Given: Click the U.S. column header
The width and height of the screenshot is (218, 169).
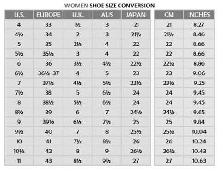Looking at the screenshot, I should pos(19,15).
